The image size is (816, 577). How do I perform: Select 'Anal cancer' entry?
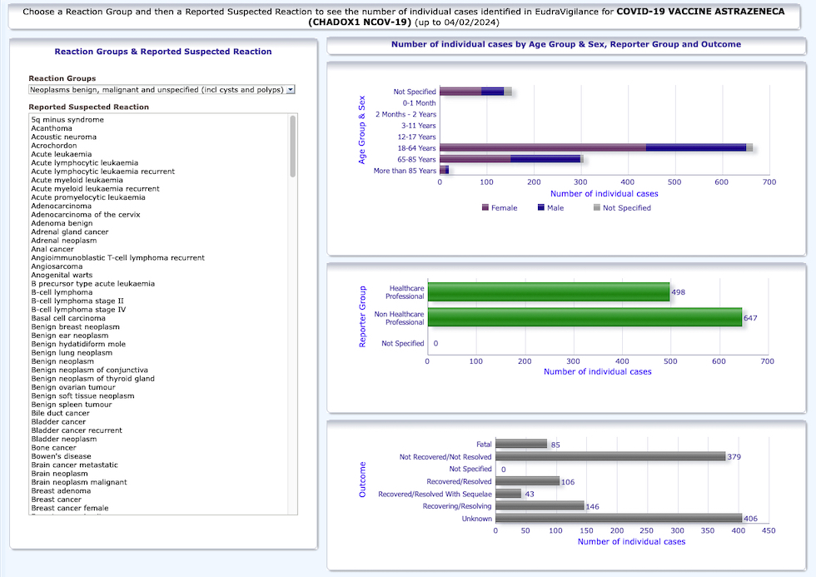click(52, 249)
